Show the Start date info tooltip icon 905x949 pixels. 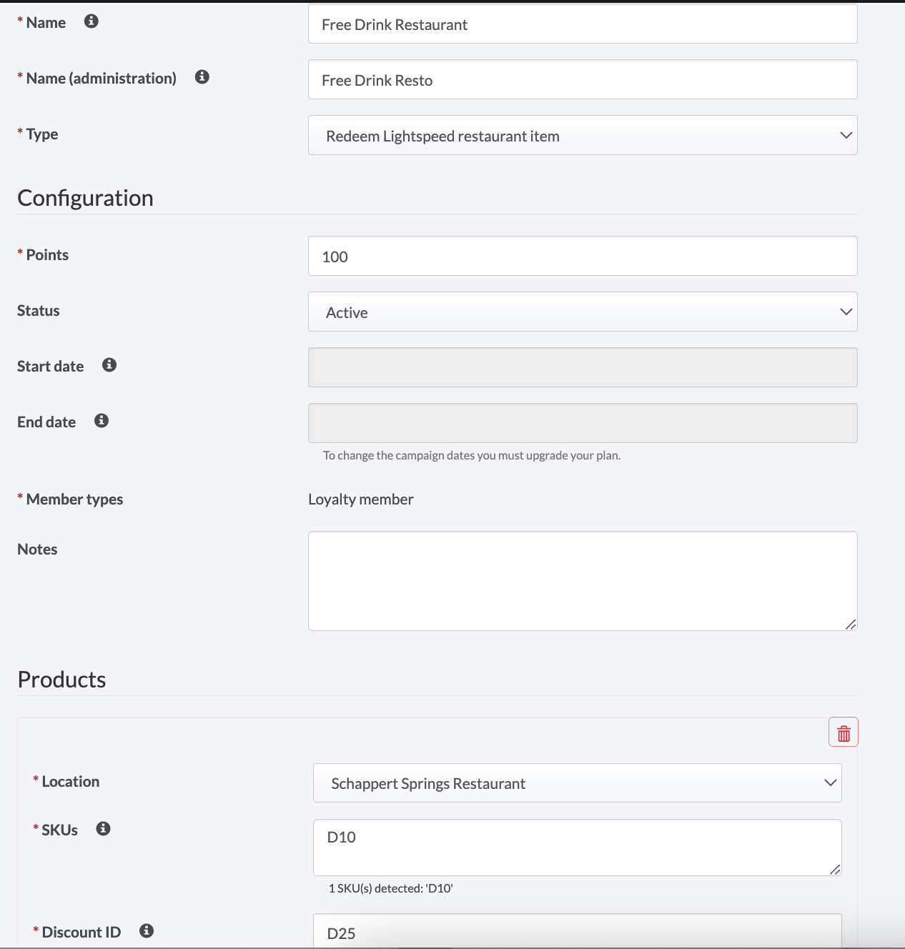109,365
